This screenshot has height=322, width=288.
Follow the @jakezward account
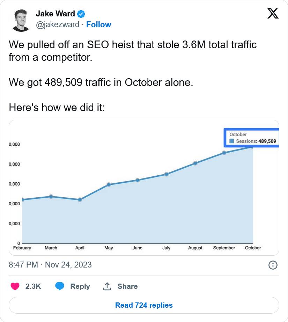pyautogui.click(x=99, y=24)
